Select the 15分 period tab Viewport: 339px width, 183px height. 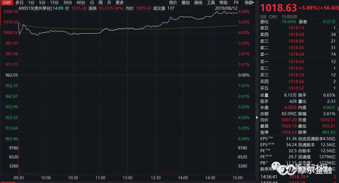coord(54,3)
